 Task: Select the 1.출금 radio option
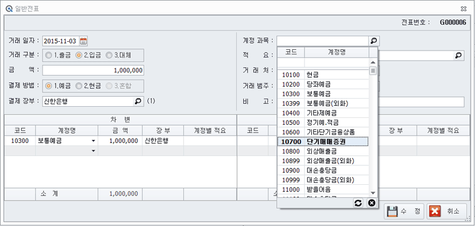(57, 56)
